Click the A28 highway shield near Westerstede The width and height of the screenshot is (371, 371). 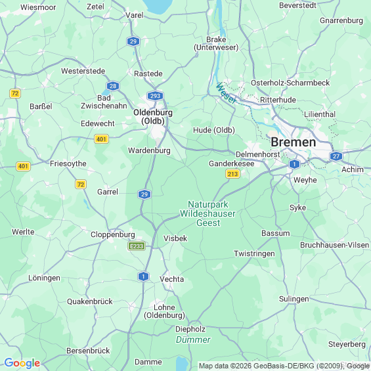click(113, 86)
